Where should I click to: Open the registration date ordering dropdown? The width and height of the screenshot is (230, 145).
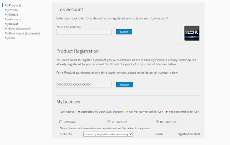click(x=108, y=134)
